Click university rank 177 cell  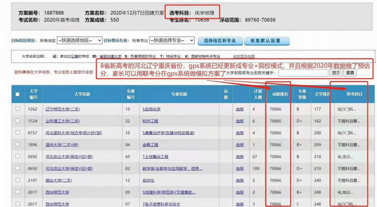tap(317, 109)
